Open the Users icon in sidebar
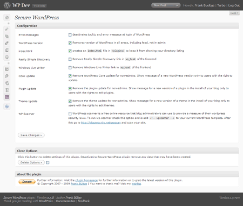243x206 pixels. tap(7, 83)
